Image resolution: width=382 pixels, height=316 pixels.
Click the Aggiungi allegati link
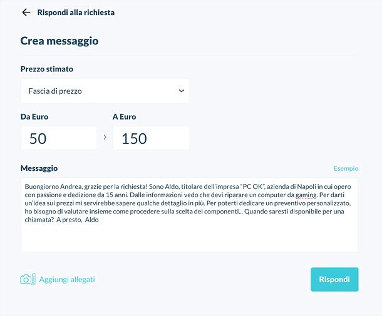pos(67,280)
